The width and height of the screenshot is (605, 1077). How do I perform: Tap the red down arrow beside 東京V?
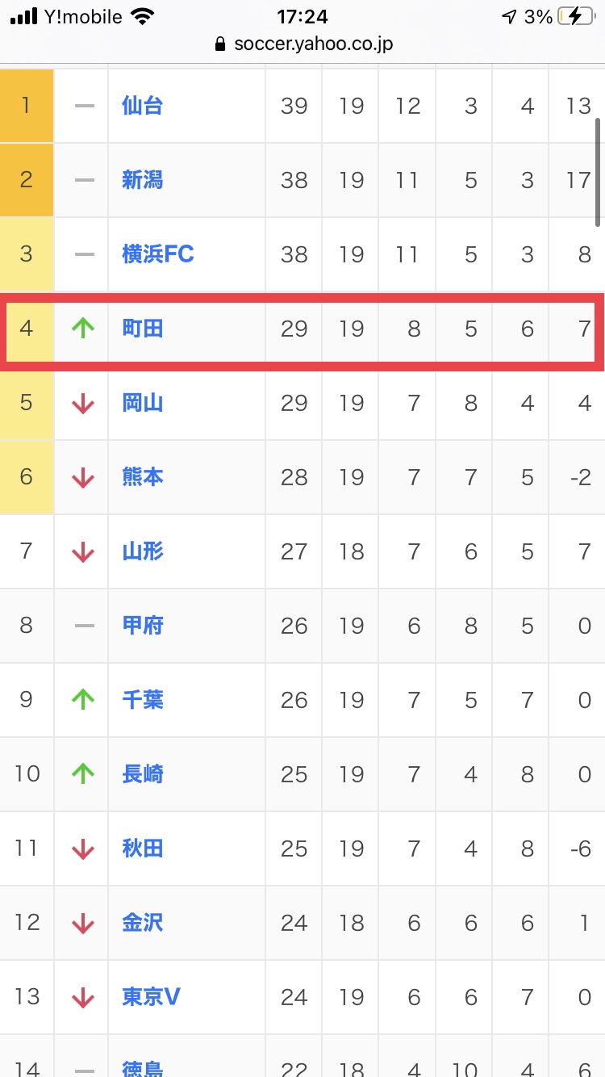(x=83, y=997)
